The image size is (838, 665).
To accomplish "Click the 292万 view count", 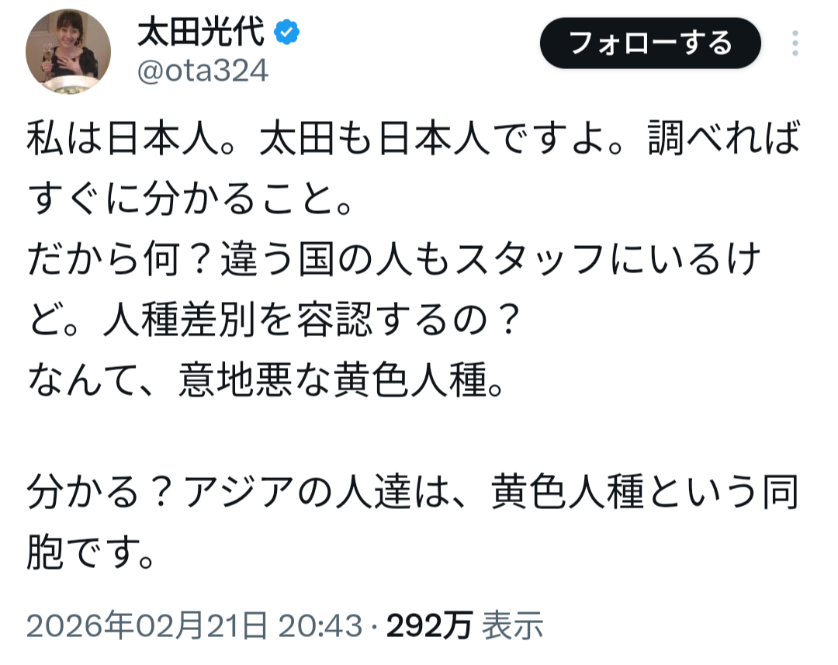I will click(x=429, y=625).
